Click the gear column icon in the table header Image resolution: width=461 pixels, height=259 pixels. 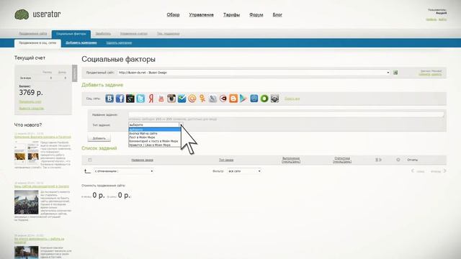398,160
